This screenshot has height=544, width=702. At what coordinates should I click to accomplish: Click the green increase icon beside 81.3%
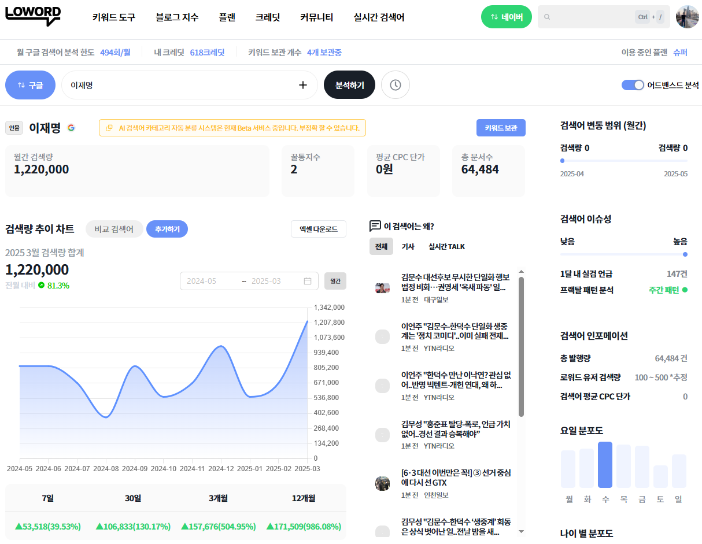click(x=42, y=286)
